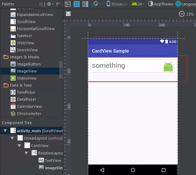Collapse the CardView tree node
The image size is (196, 175).
tap(19, 146)
